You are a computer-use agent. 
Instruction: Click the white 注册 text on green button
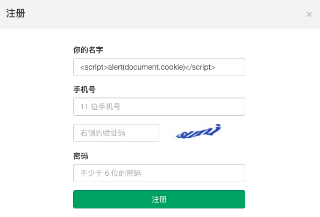pos(159,199)
